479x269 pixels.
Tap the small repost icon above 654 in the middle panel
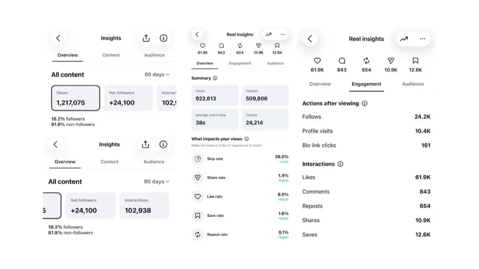(240, 46)
